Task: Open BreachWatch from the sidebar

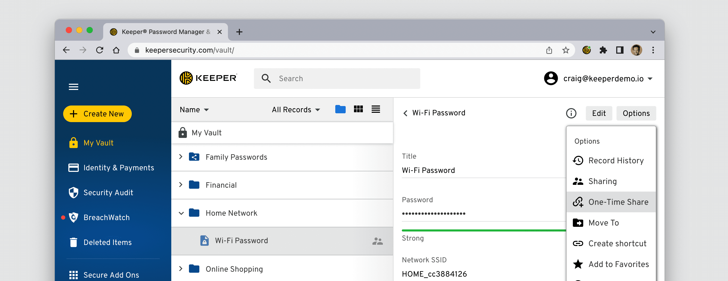Action: tap(106, 217)
